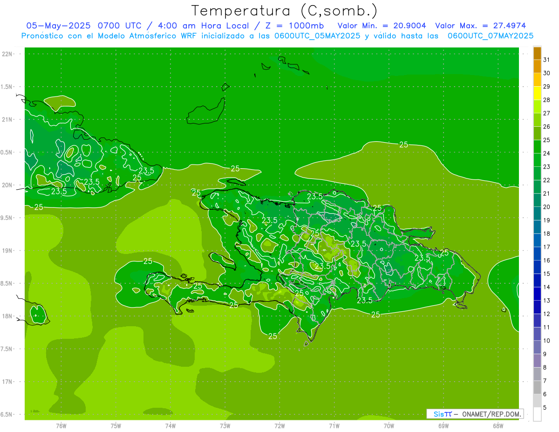Click the "75W" longitude axis label

coord(116,425)
